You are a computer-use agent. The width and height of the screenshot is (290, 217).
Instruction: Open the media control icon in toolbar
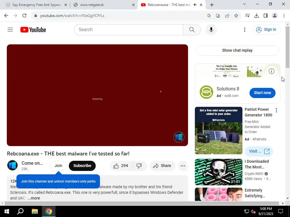247,16
